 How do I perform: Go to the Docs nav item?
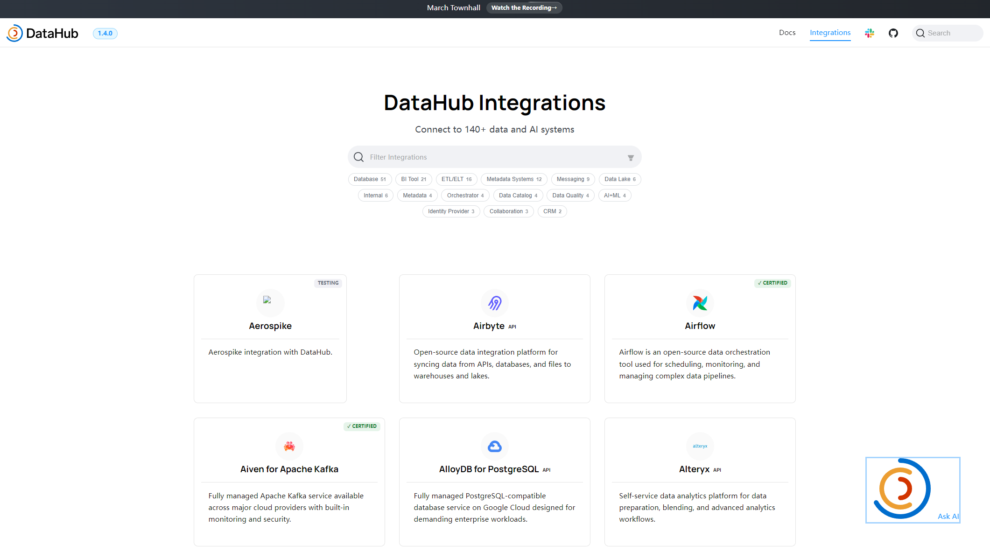click(787, 33)
